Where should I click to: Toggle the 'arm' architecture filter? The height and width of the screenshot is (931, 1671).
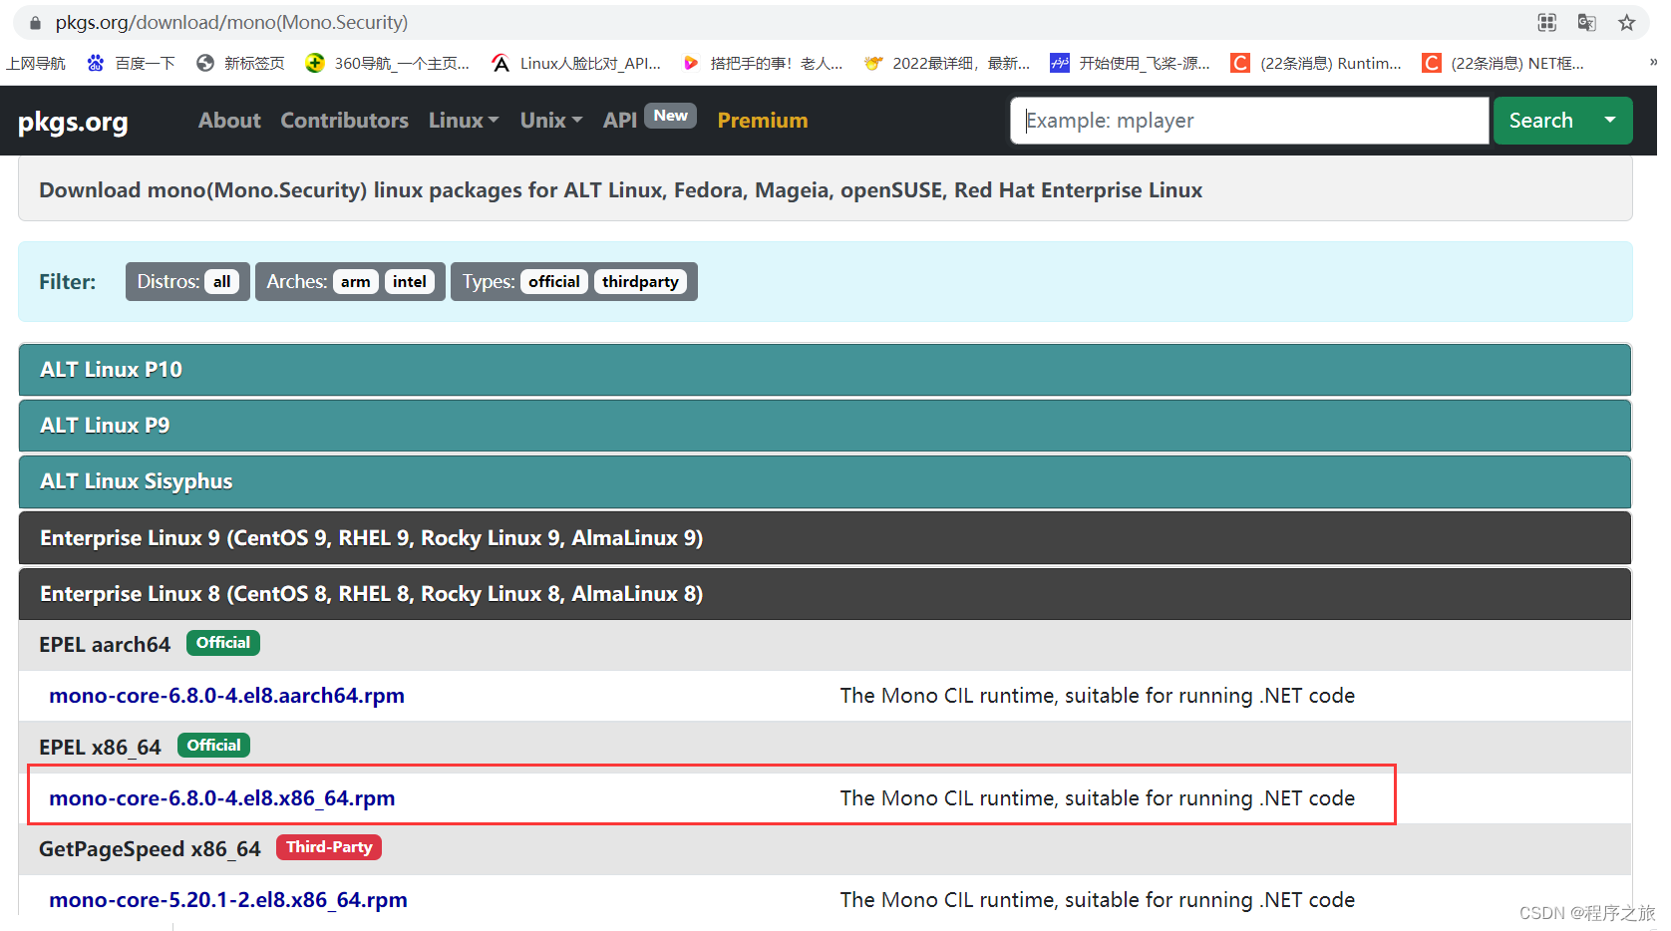point(355,282)
